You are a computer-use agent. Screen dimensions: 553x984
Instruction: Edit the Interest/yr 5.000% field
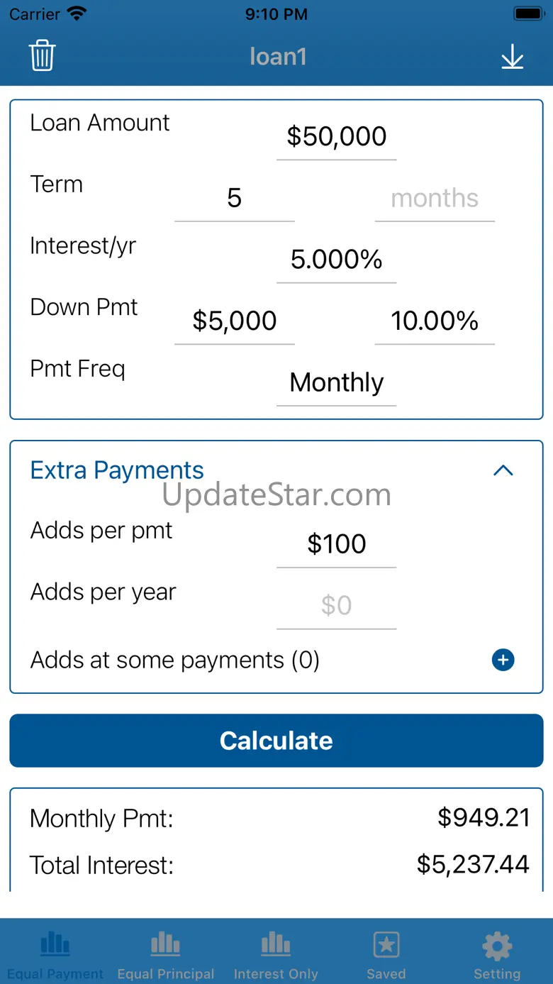(x=336, y=260)
